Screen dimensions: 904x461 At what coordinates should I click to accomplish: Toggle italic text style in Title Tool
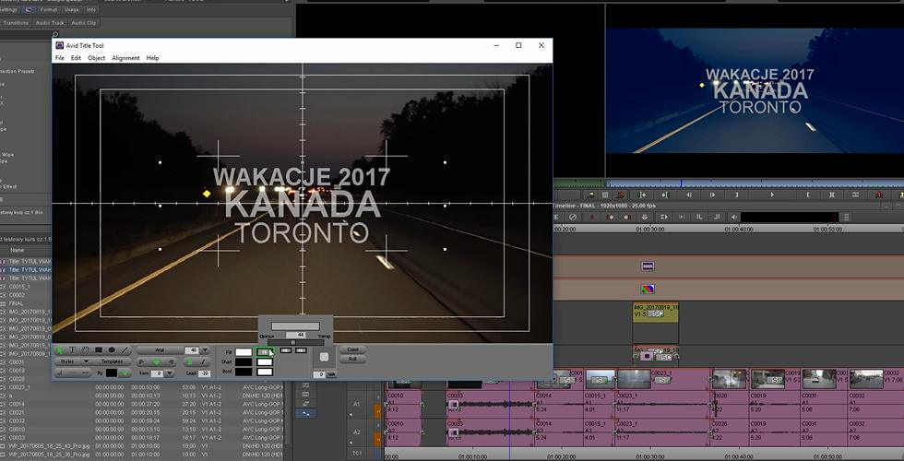[x=203, y=361]
